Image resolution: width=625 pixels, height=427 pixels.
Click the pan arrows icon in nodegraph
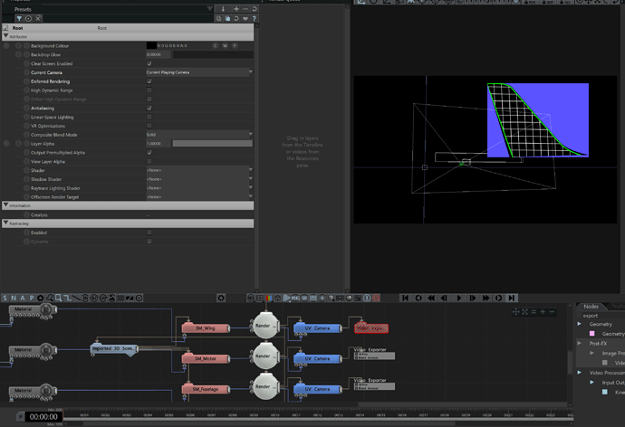click(515, 312)
